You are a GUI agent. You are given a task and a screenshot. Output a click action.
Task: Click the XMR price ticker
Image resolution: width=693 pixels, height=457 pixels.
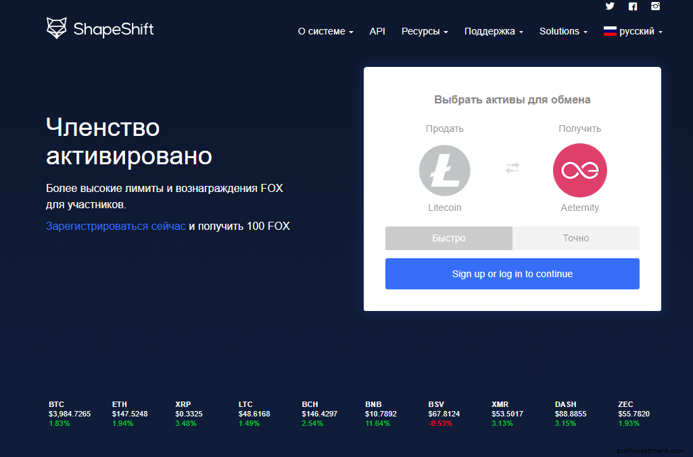(x=507, y=414)
